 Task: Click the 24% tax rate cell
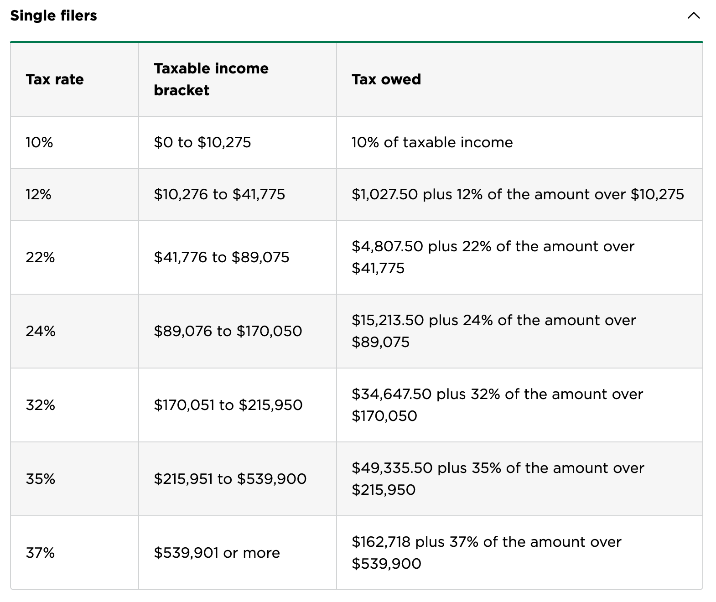pyautogui.click(x=41, y=331)
